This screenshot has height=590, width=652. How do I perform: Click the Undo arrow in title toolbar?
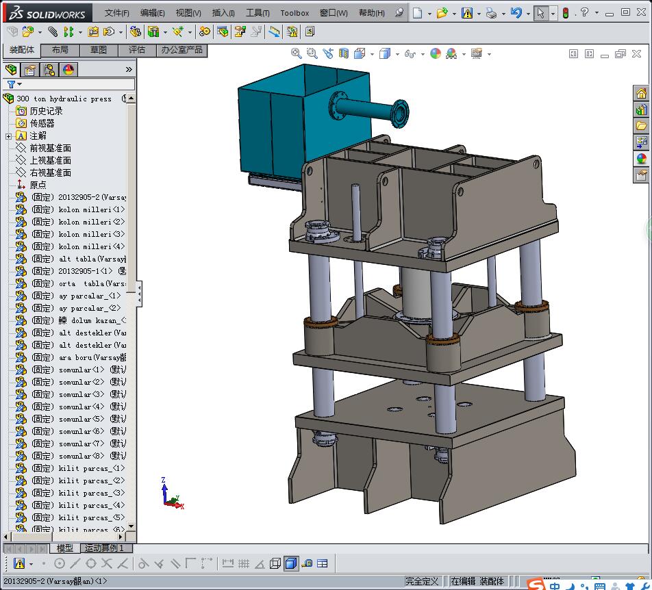pyautogui.click(x=516, y=13)
